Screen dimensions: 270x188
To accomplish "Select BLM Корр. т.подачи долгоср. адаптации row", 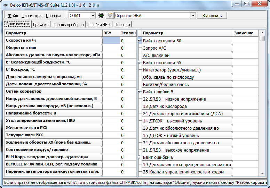I will 54,157.
